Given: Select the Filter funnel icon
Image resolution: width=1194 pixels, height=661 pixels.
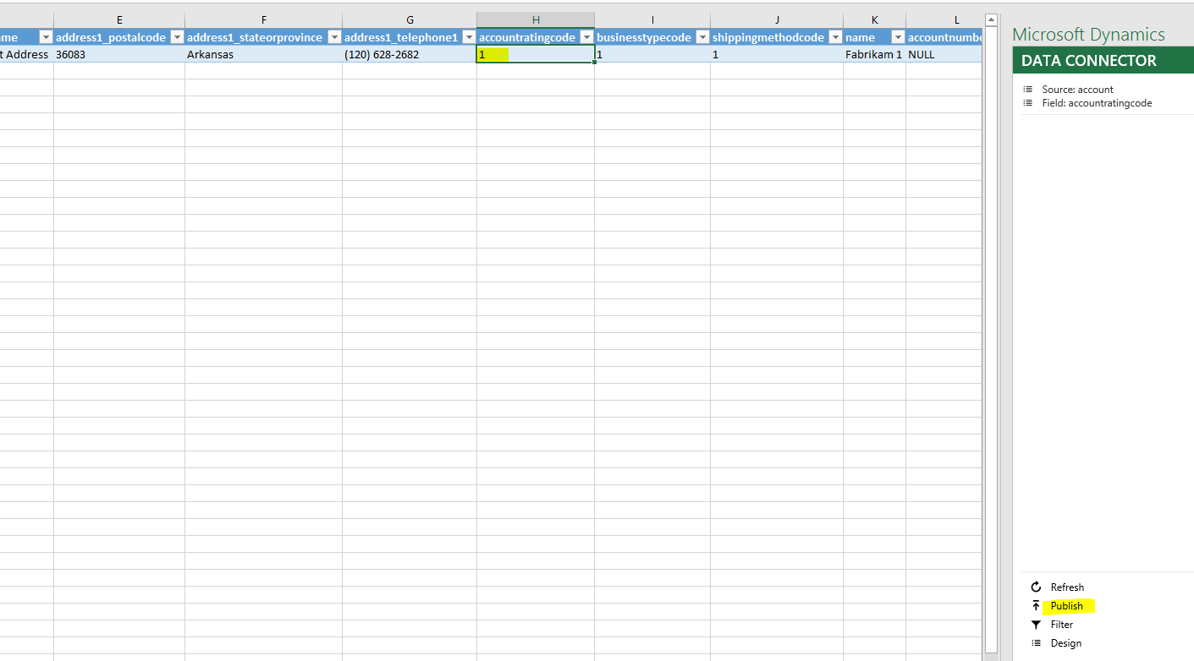Looking at the screenshot, I should point(1036,624).
